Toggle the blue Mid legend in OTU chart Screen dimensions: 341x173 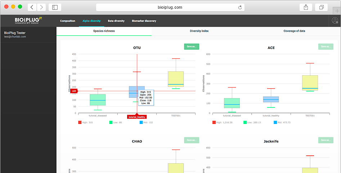141,123
